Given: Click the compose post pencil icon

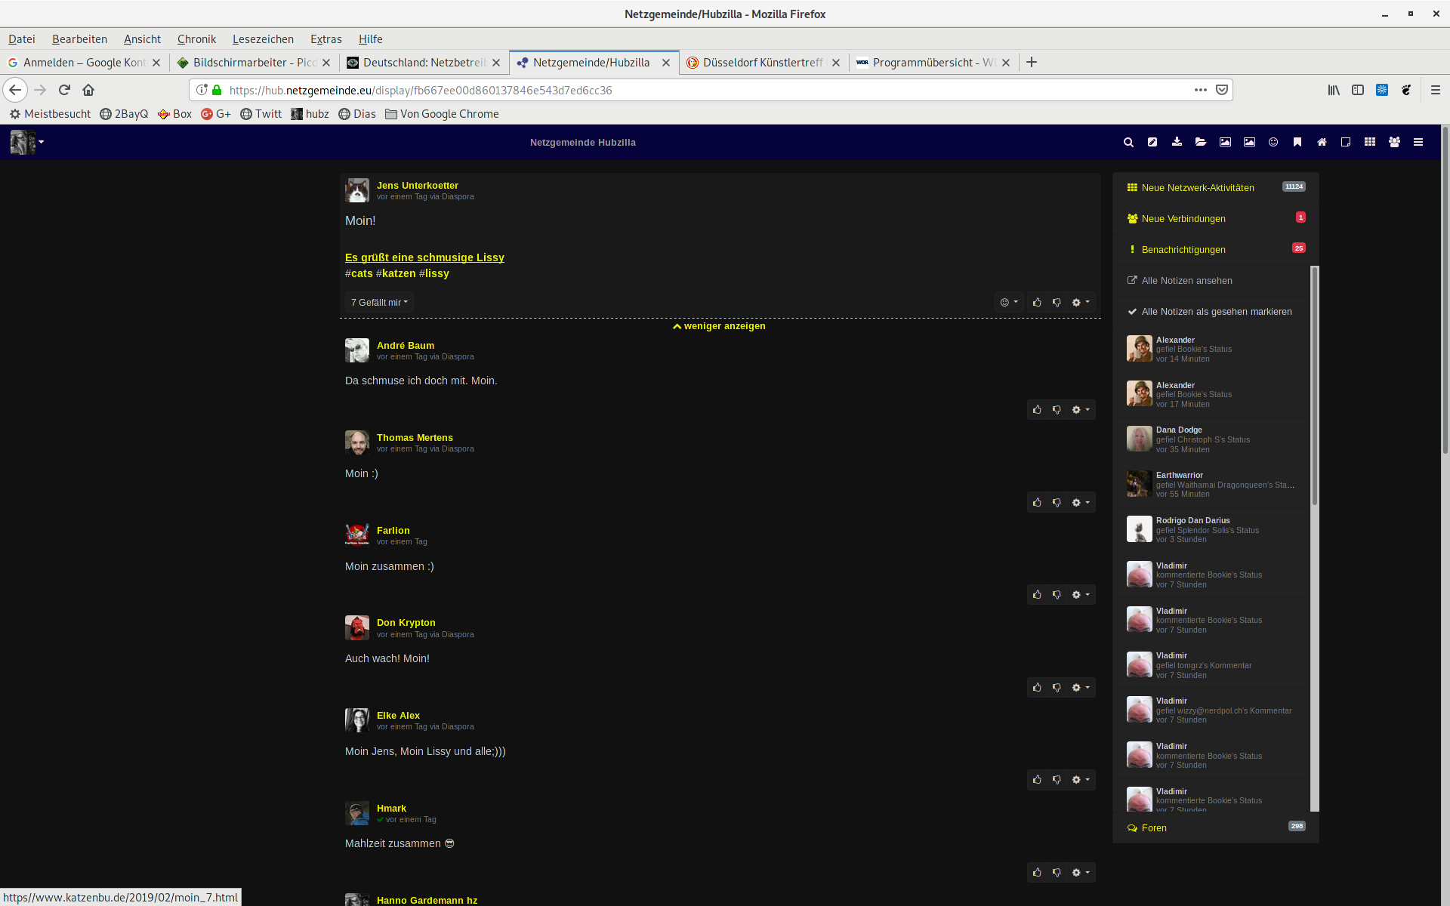Looking at the screenshot, I should tap(1152, 142).
